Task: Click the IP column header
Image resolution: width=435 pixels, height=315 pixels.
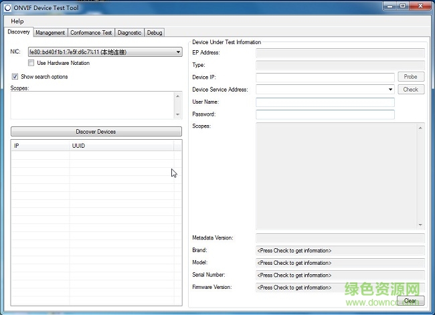Action: (40, 145)
